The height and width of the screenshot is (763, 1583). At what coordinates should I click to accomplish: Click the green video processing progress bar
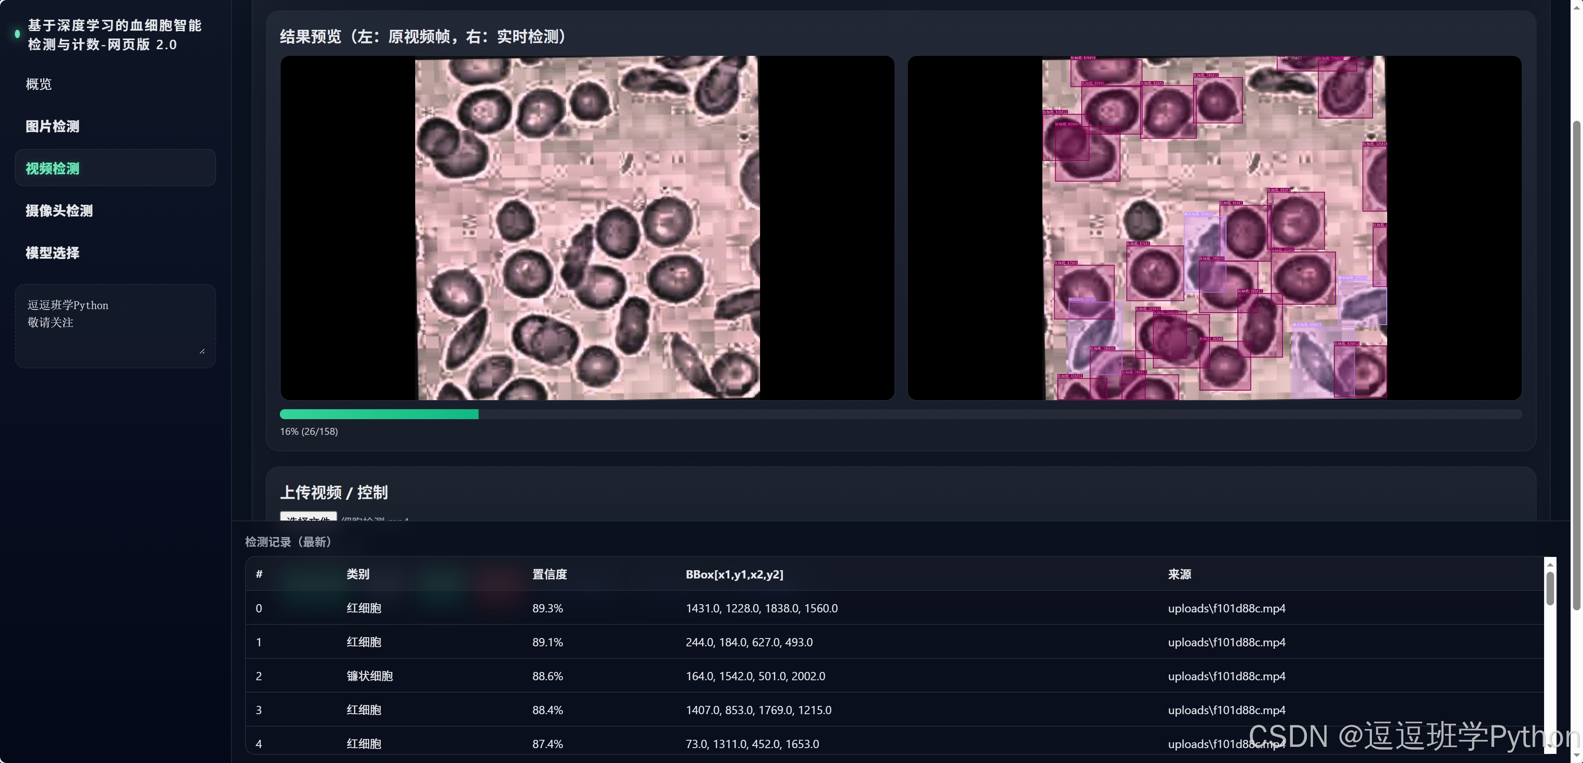pyautogui.click(x=378, y=415)
